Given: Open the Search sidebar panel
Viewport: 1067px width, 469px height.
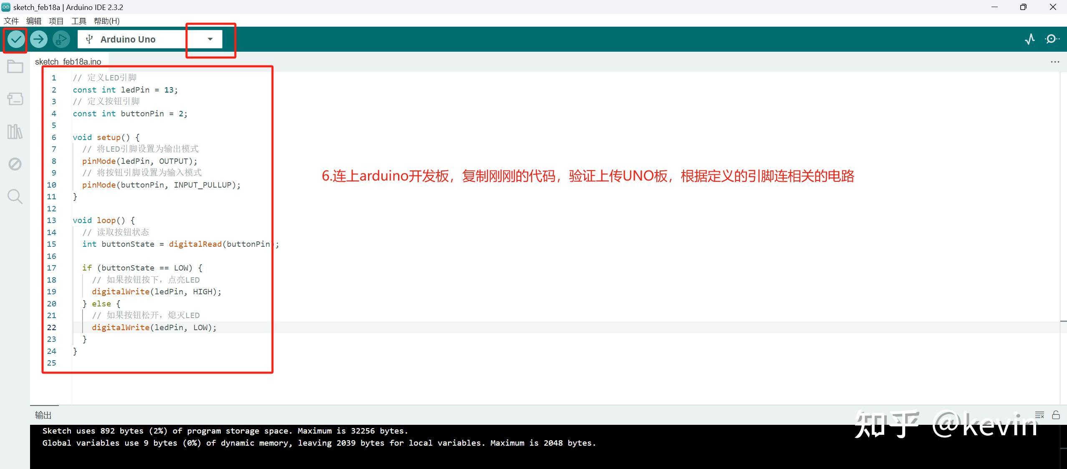Looking at the screenshot, I should pos(15,196).
